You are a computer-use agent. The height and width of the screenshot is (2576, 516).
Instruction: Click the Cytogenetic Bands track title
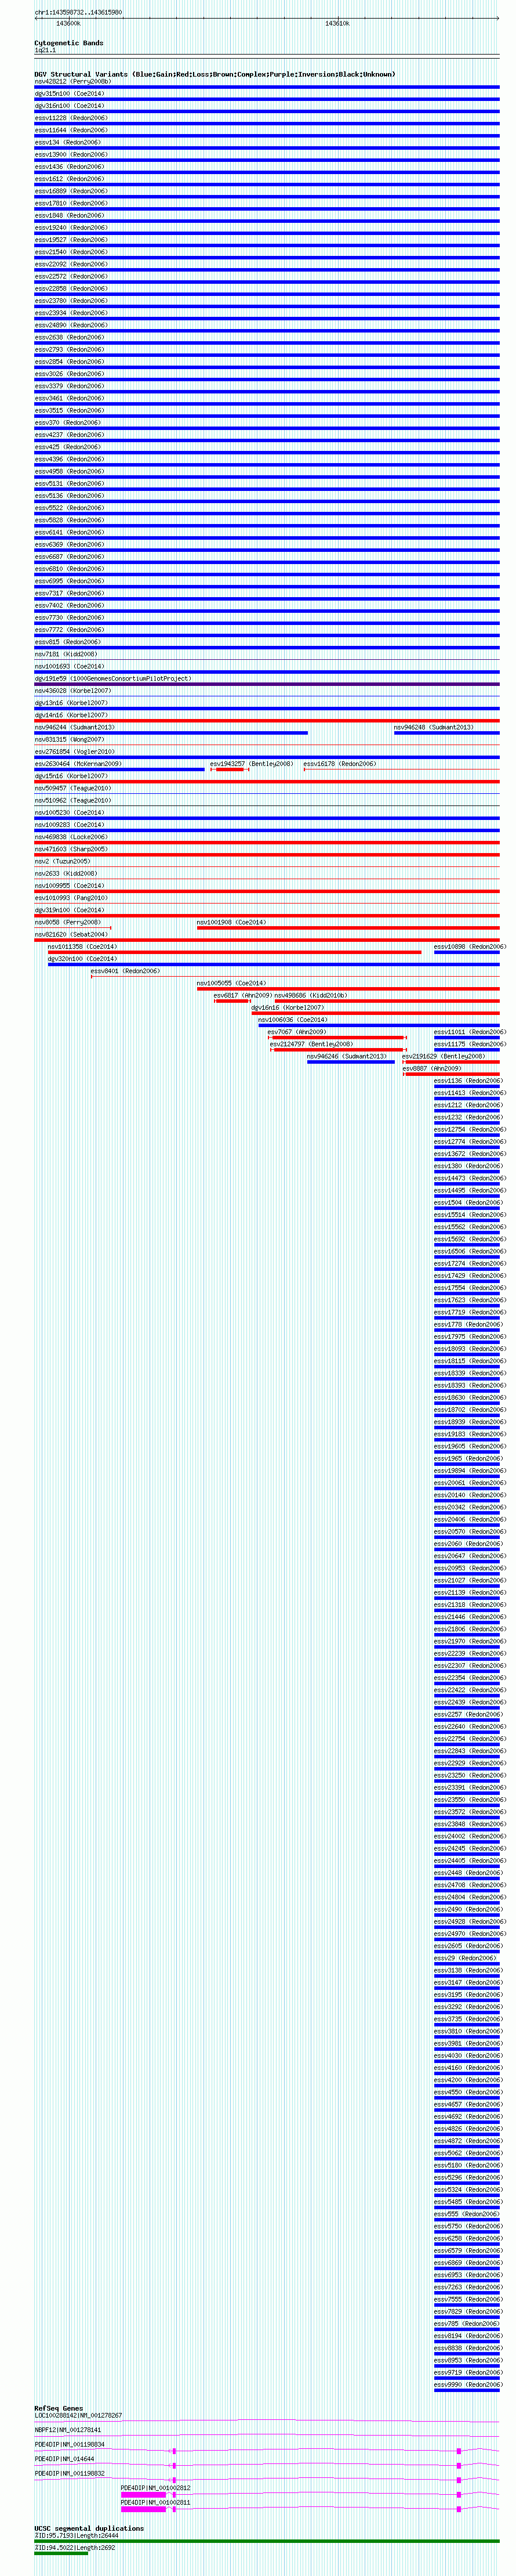[69, 43]
